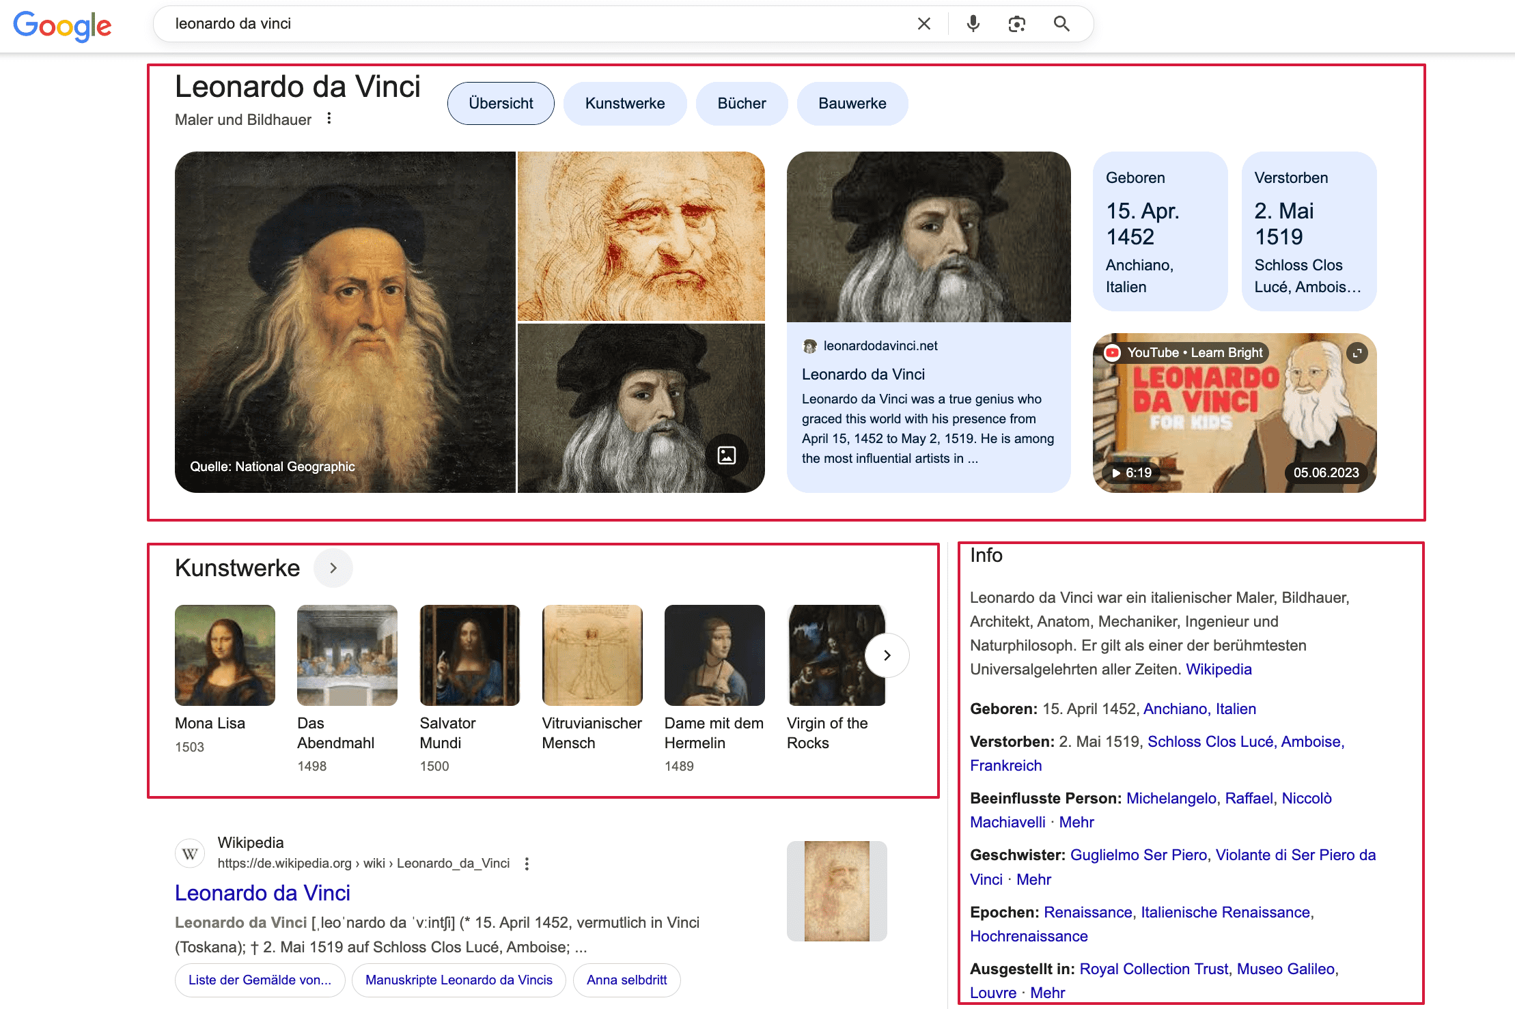Open Das Abendmahl artwork thumbnail

(x=347, y=655)
